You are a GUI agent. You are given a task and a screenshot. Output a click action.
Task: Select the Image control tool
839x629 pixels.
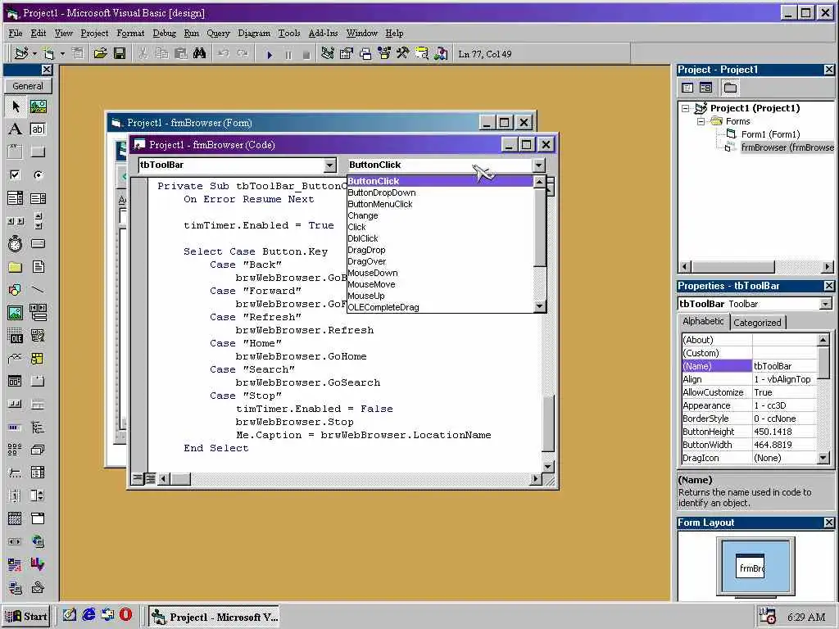15,312
